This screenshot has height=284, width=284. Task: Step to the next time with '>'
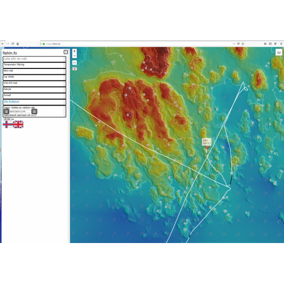[x=34, y=111]
